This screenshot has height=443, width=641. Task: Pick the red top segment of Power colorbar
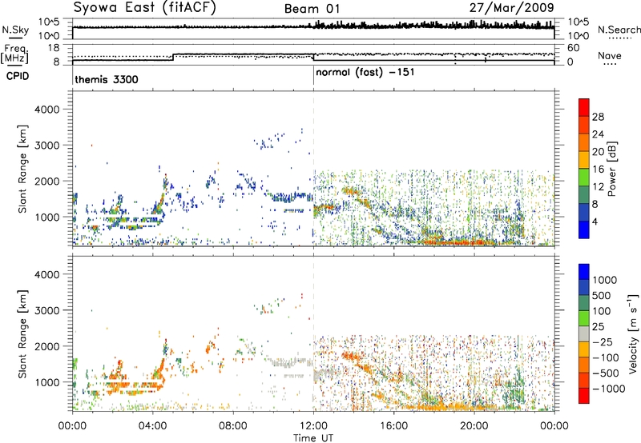tap(584, 107)
